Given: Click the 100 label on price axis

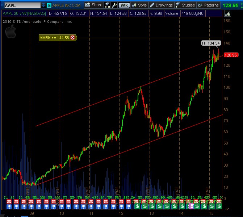Looking at the screenshot, I should tap(227, 87).
